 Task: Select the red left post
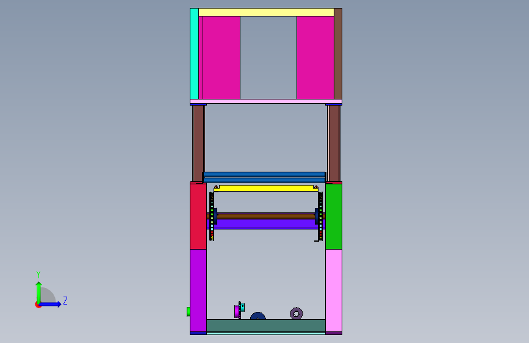point(198,217)
